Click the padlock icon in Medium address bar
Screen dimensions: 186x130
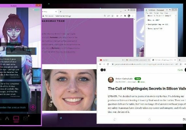click(x=113, y=64)
